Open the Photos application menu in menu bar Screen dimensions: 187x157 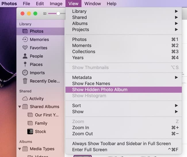pos(9,3)
